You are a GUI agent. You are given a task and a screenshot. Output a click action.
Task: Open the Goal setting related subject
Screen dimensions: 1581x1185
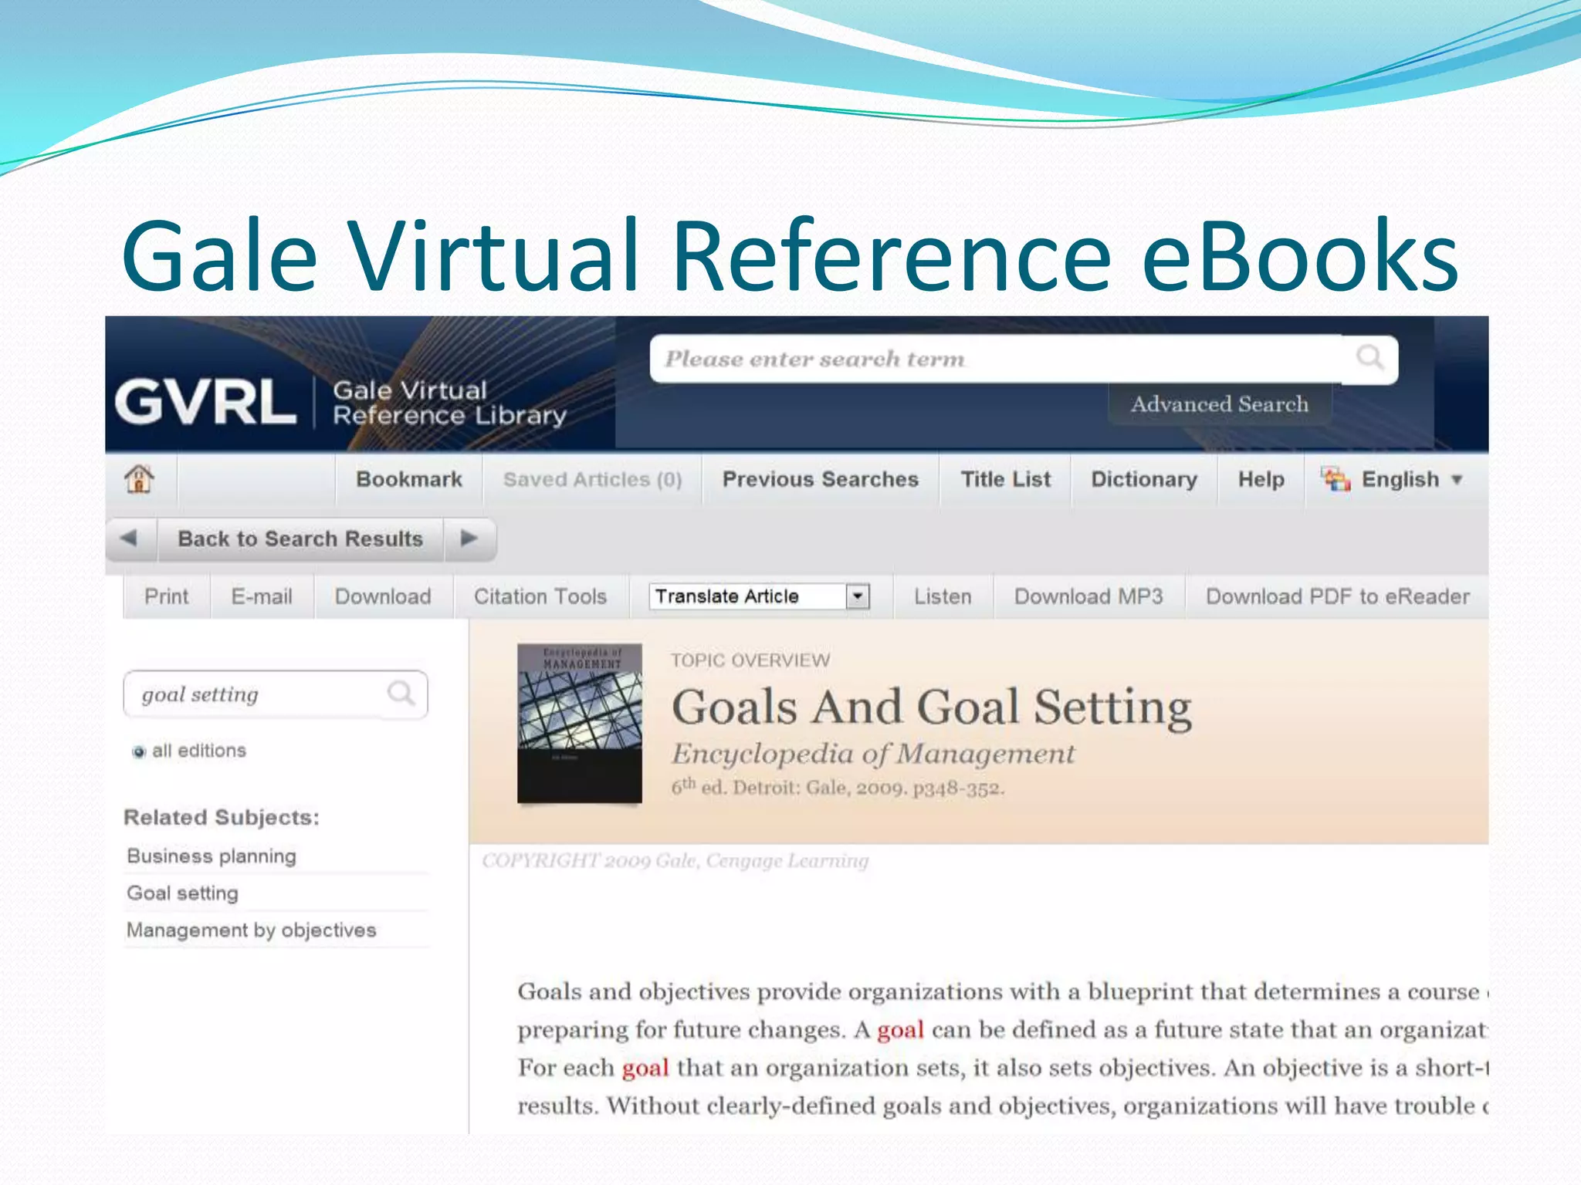coord(183,893)
